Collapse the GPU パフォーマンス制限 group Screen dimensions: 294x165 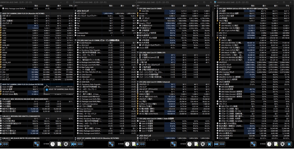[x=217, y=106]
